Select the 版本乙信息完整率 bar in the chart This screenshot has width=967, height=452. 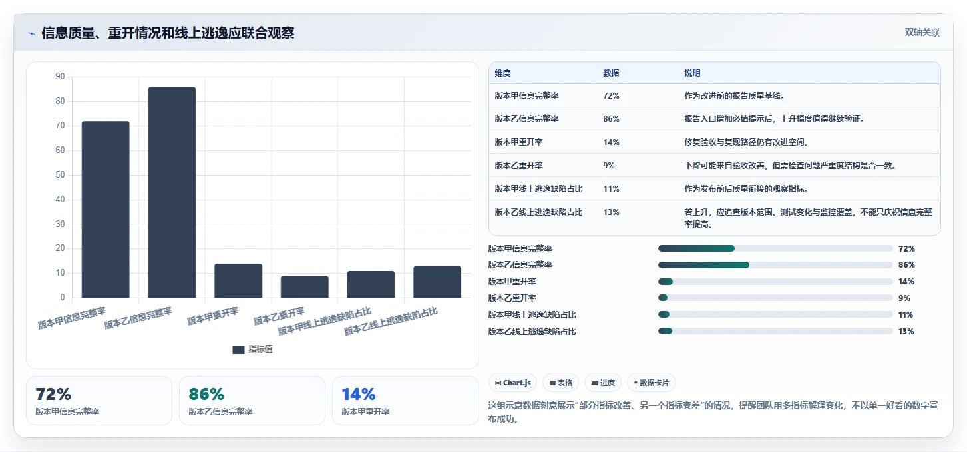(172, 192)
